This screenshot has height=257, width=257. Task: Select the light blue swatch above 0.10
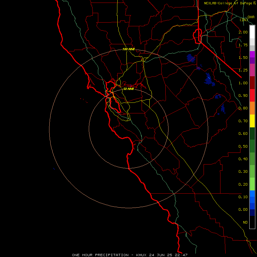coord(252,194)
